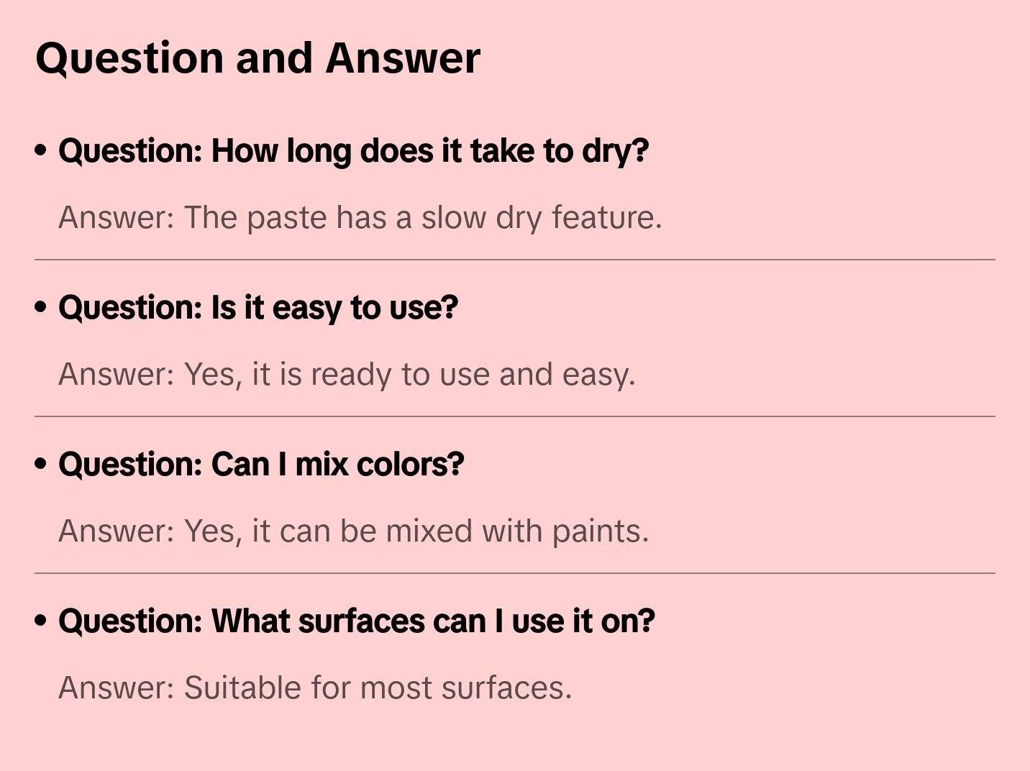
Task: Click the divider line below the slow dry answer
Action: 515,260
